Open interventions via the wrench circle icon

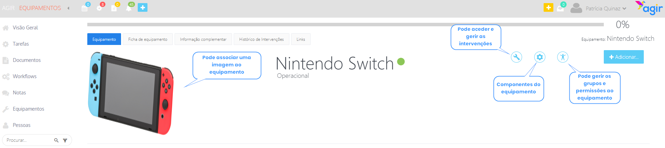pyautogui.click(x=516, y=57)
